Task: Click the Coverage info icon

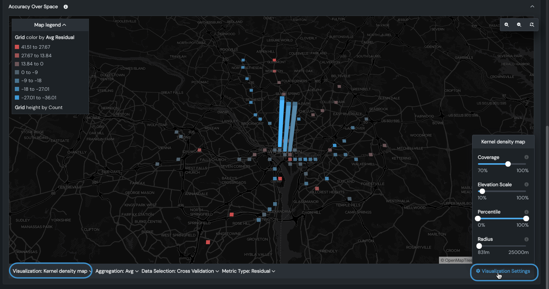Action: [526, 157]
